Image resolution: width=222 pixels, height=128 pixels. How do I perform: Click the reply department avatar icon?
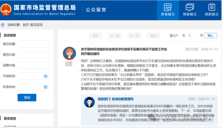[90, 102]
